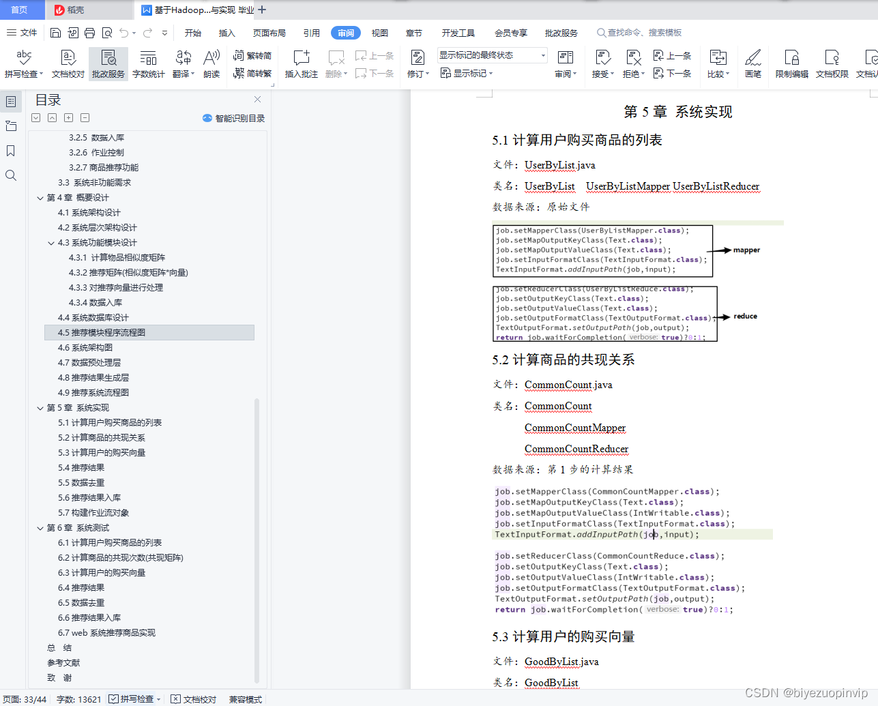The width and height of the screenshot is (878, 706).
Task: Click the 字数: 13621 status bar entry
Action: point(78,699)
